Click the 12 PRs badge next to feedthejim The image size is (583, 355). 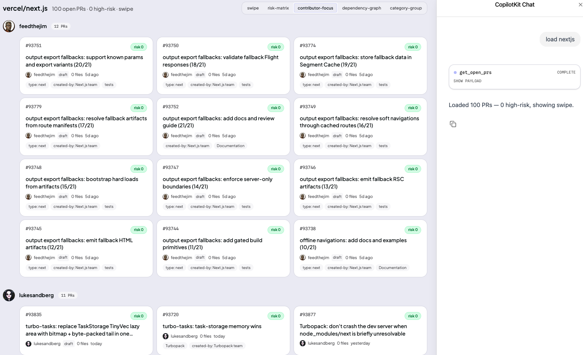pos(61,26)
